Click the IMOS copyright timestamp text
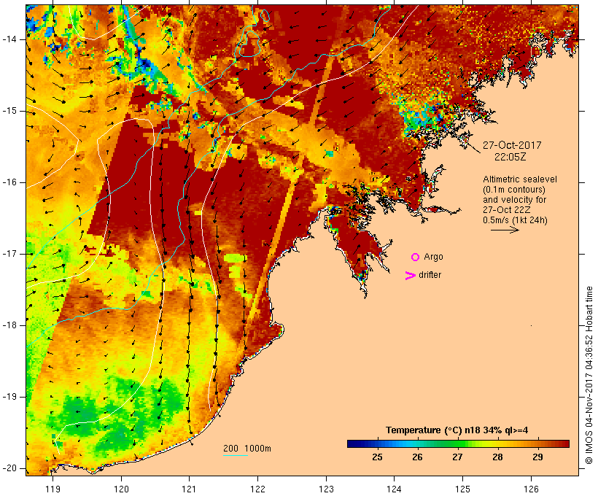Viewport: 598px width, 496px height. point(589,375)
